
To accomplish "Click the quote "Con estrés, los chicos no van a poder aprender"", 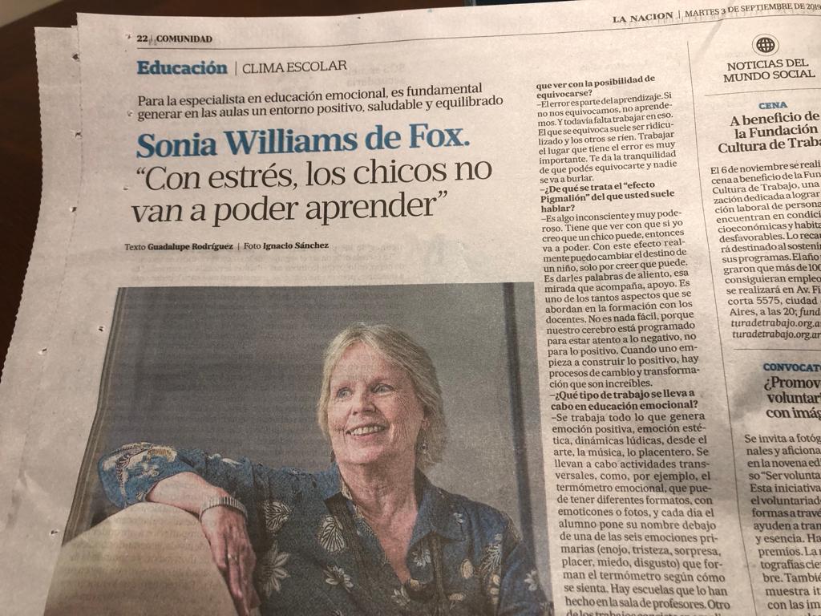I will coord(313,189).
